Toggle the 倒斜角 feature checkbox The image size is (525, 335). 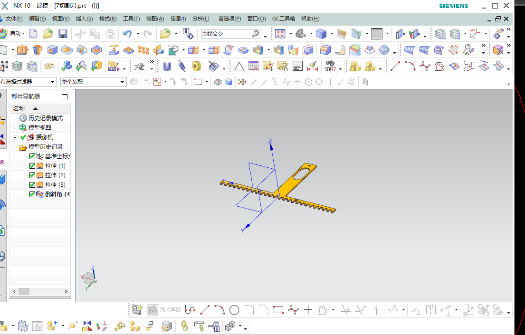pyautogui.click(x=32, y=194)
